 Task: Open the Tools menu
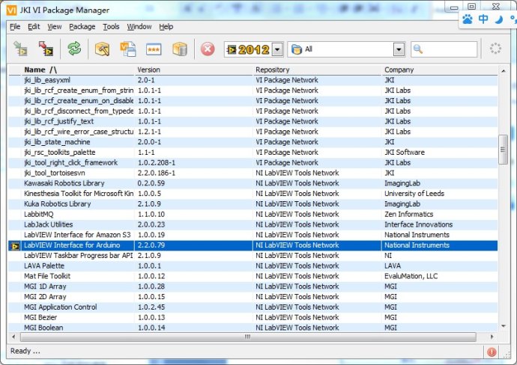[x=111, y=27]
